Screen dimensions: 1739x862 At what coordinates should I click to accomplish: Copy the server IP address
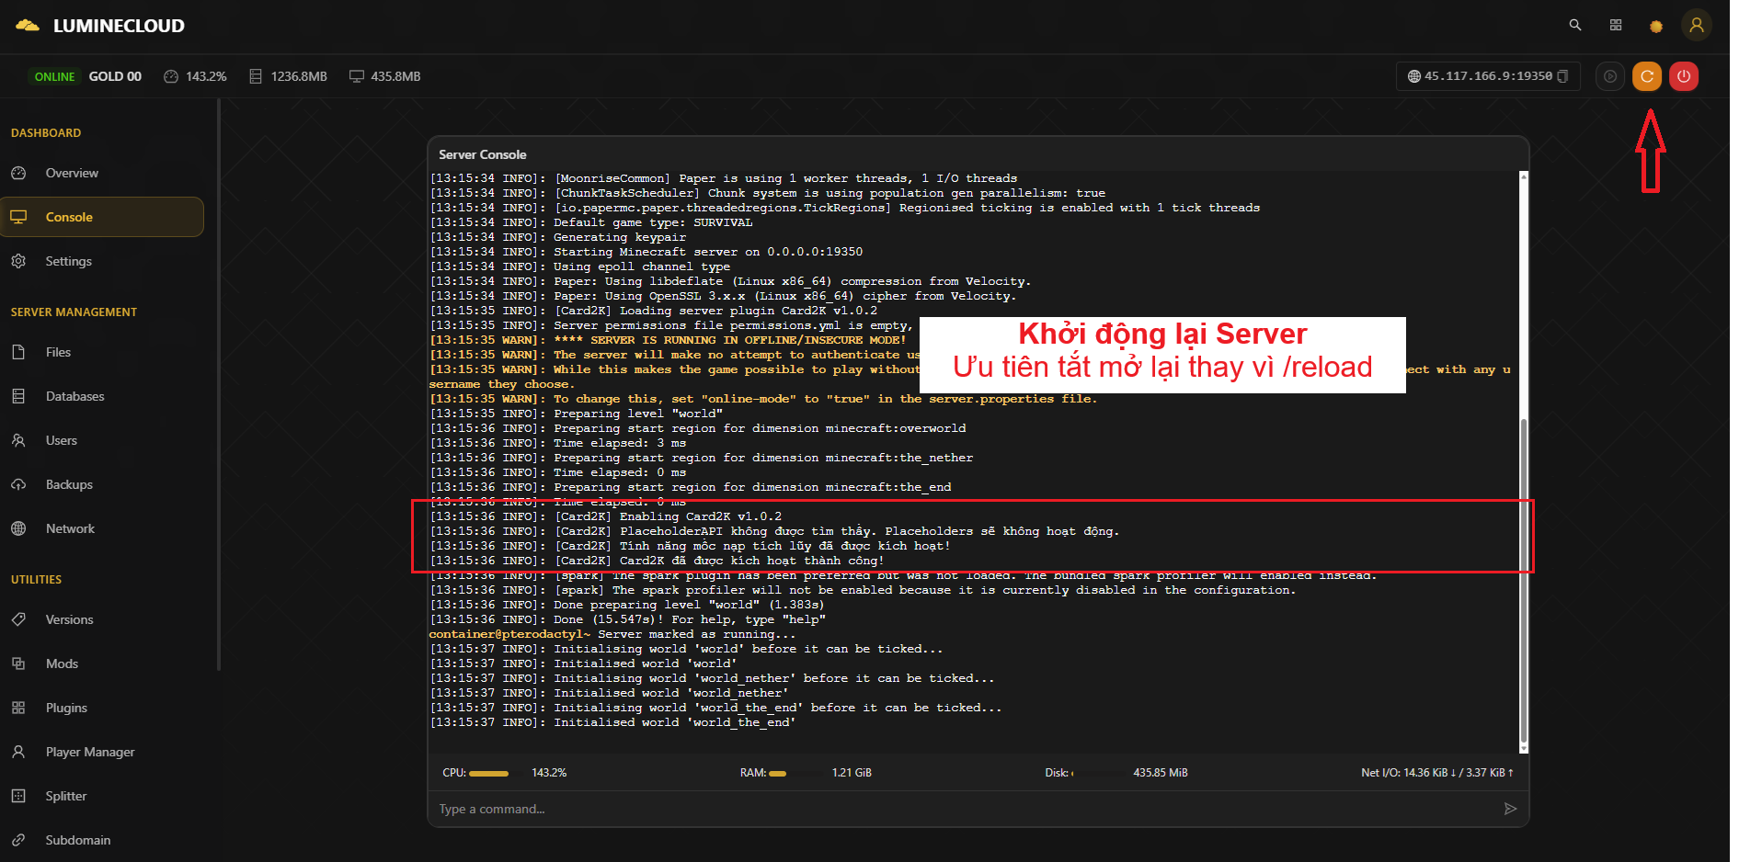1562,76
